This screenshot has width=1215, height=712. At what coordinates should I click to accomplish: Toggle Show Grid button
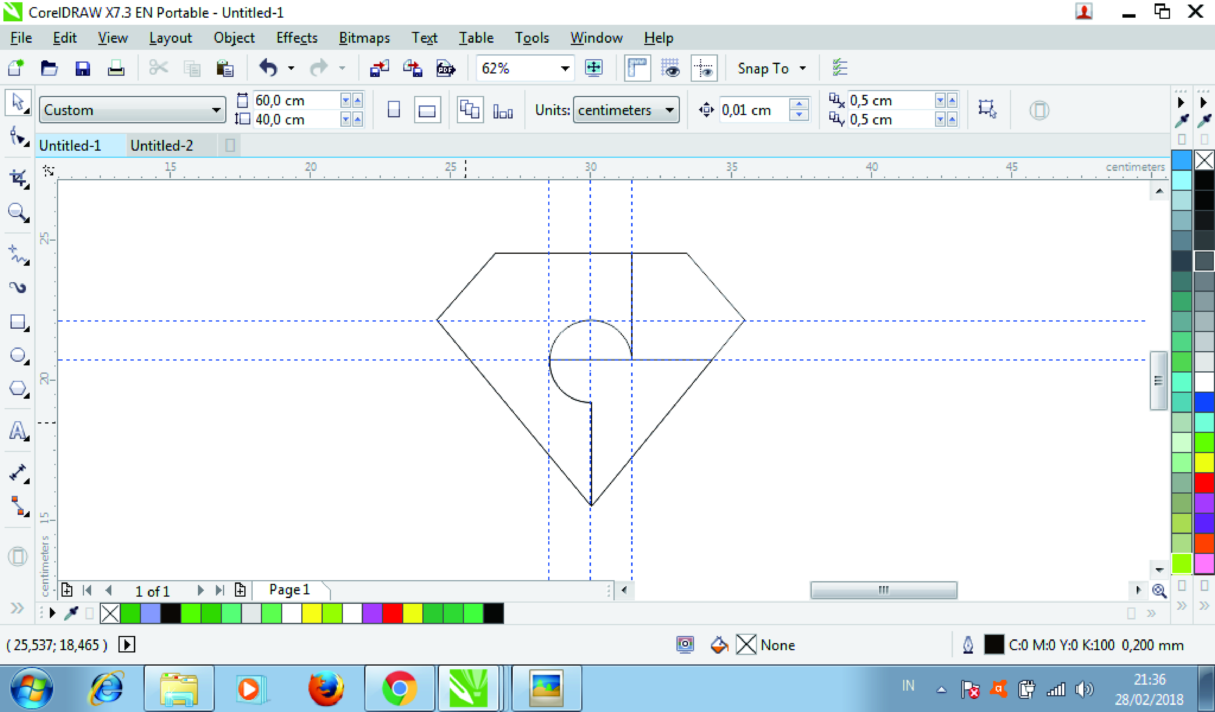[x=670, y=68]
